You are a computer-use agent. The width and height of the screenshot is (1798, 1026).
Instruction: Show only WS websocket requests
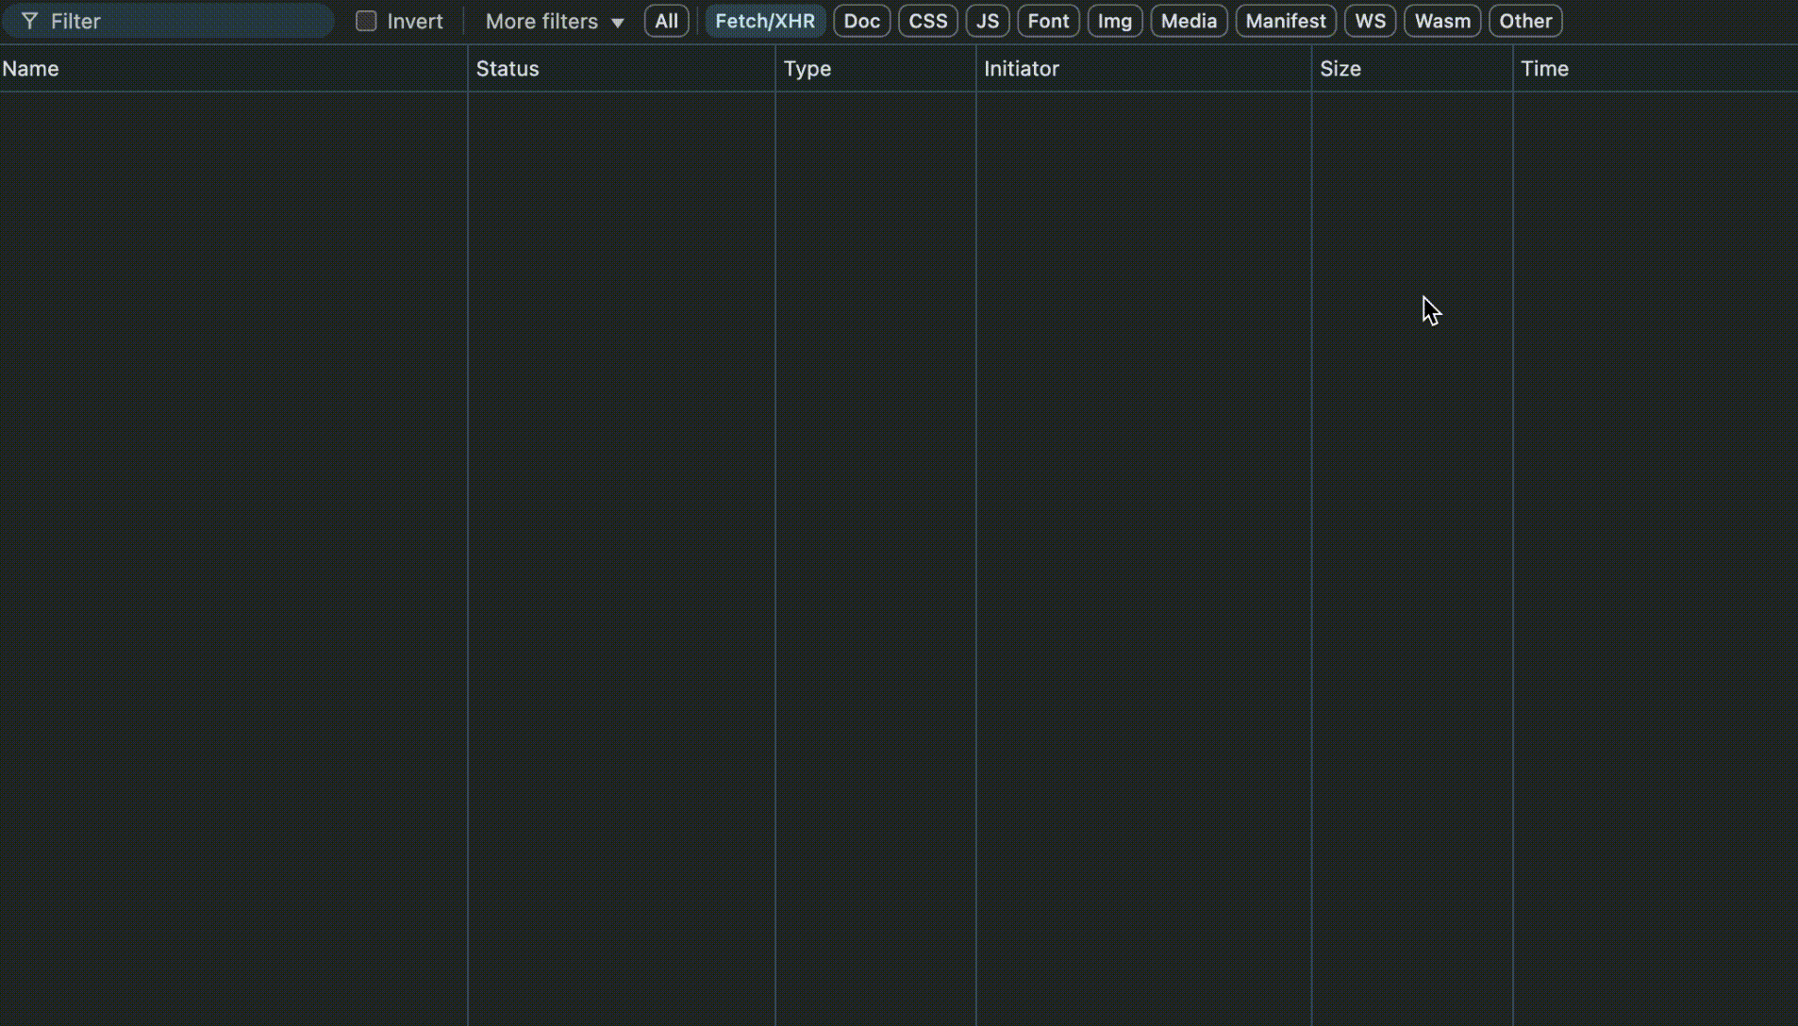tap(1370, 21)
